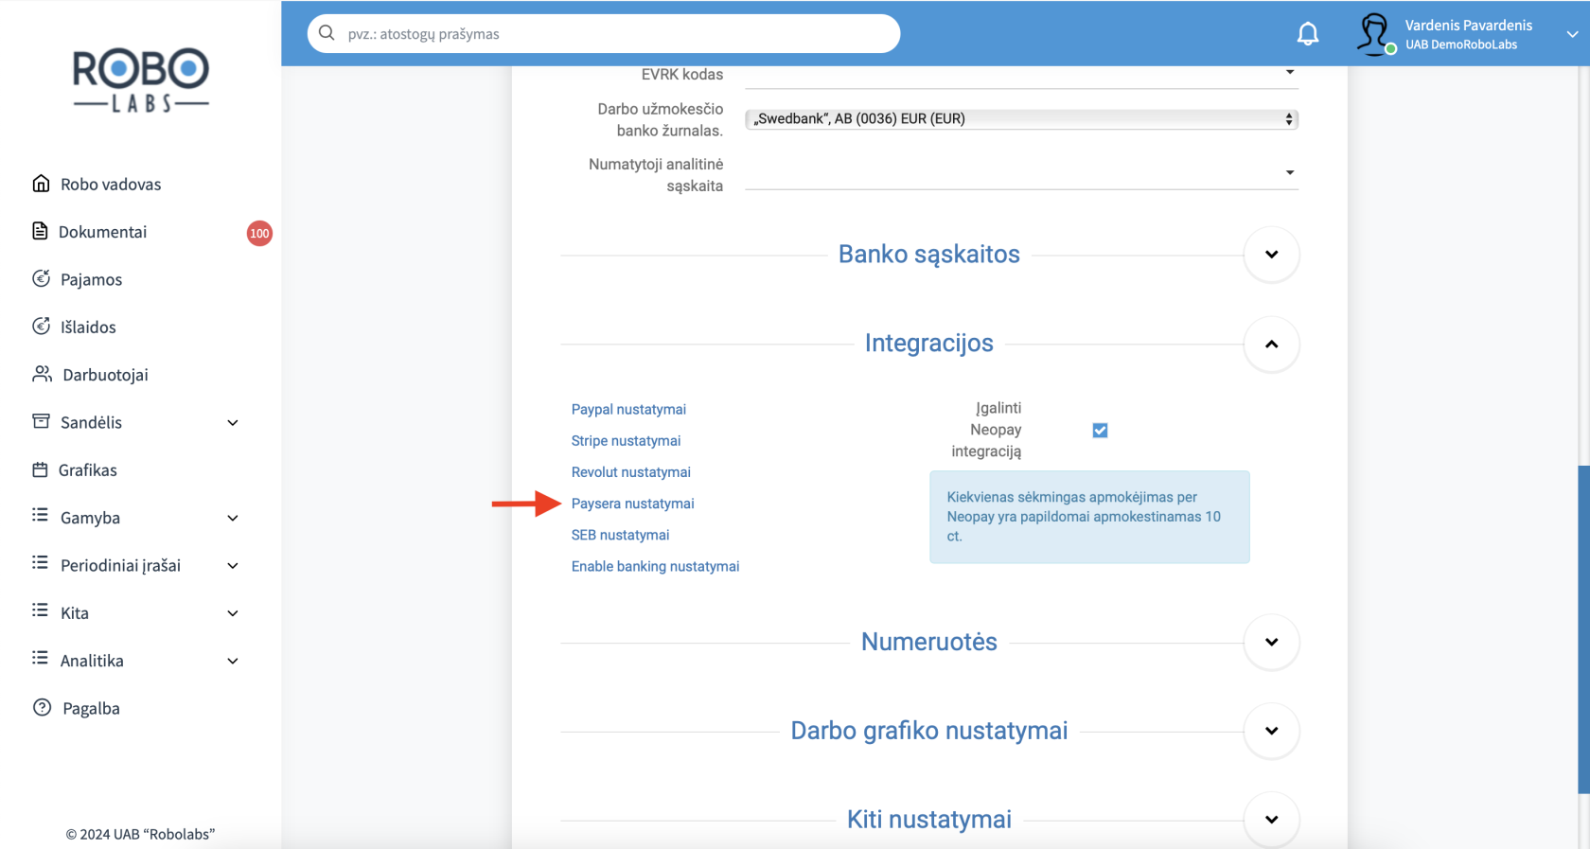1590x849 pixels.
Task: Open Išlaidos menu item
Action: (88, 327)
